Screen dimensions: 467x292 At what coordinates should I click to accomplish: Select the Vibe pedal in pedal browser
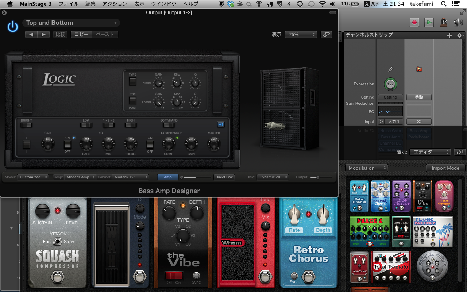pyautogui.click(x=423, y=196)
